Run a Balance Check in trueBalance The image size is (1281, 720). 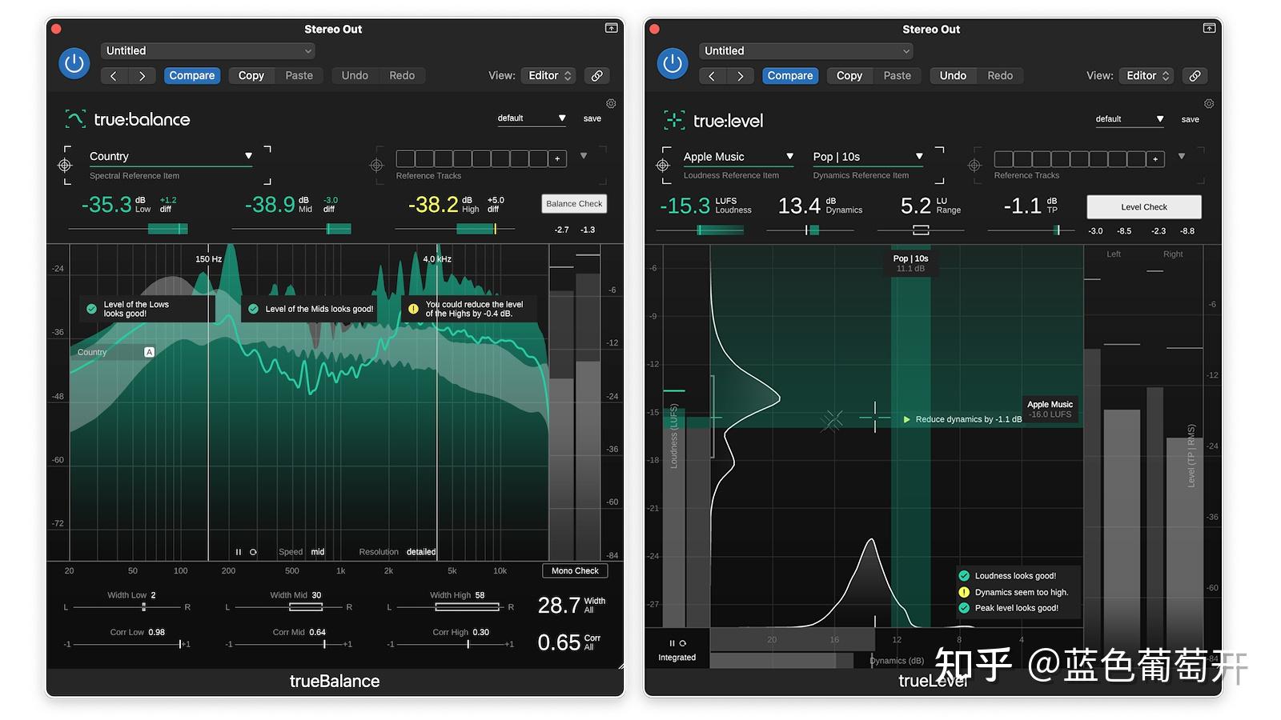tap(573, 203)
